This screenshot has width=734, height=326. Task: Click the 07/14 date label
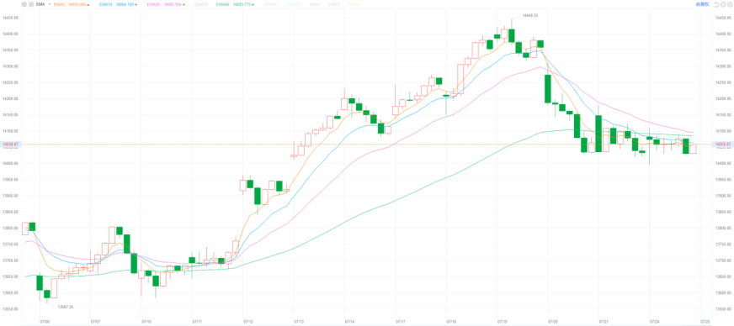tap(349, 322)
